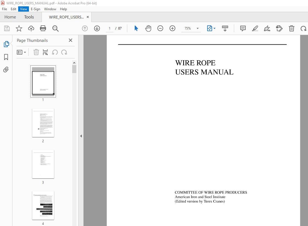Open the Window menu

pyautogui.click(x=50, y=9)
